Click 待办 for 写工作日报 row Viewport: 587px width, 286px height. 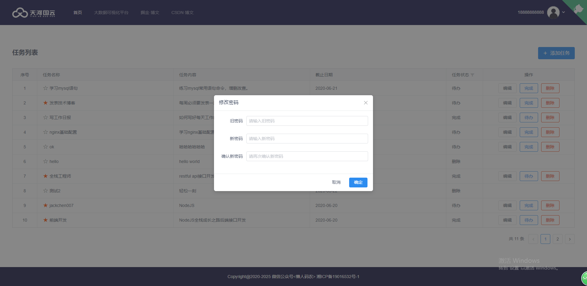[529, 118]
